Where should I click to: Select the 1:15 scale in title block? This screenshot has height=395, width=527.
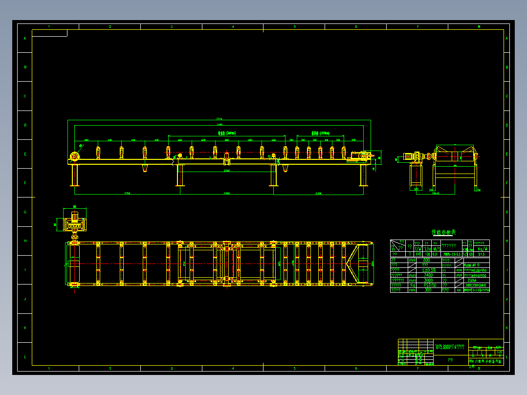pyautogui.click(x=500, y=352)
